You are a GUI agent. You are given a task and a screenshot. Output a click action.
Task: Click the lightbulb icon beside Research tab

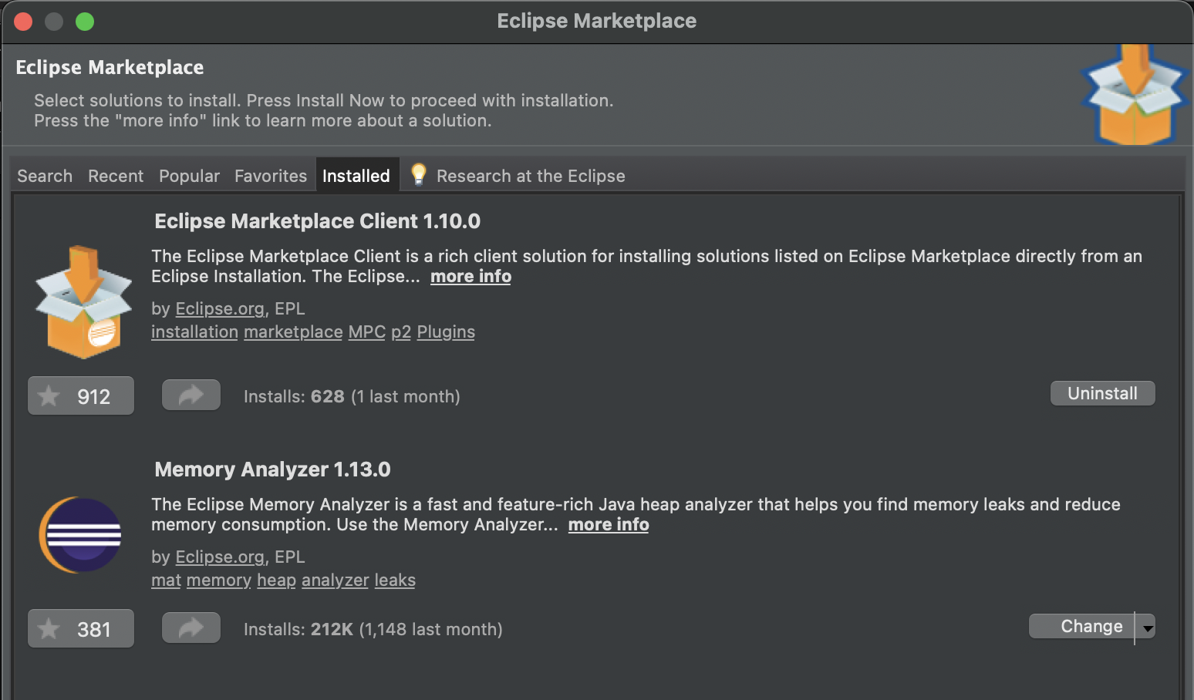[x=418, y=175]
